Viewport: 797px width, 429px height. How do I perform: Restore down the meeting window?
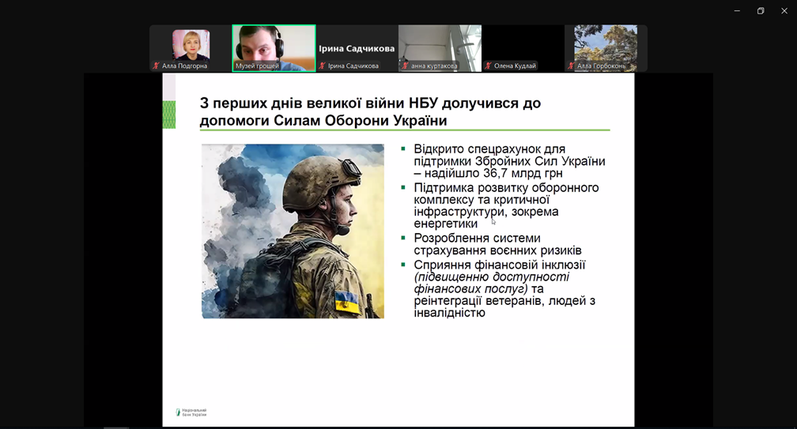[761, 11]
